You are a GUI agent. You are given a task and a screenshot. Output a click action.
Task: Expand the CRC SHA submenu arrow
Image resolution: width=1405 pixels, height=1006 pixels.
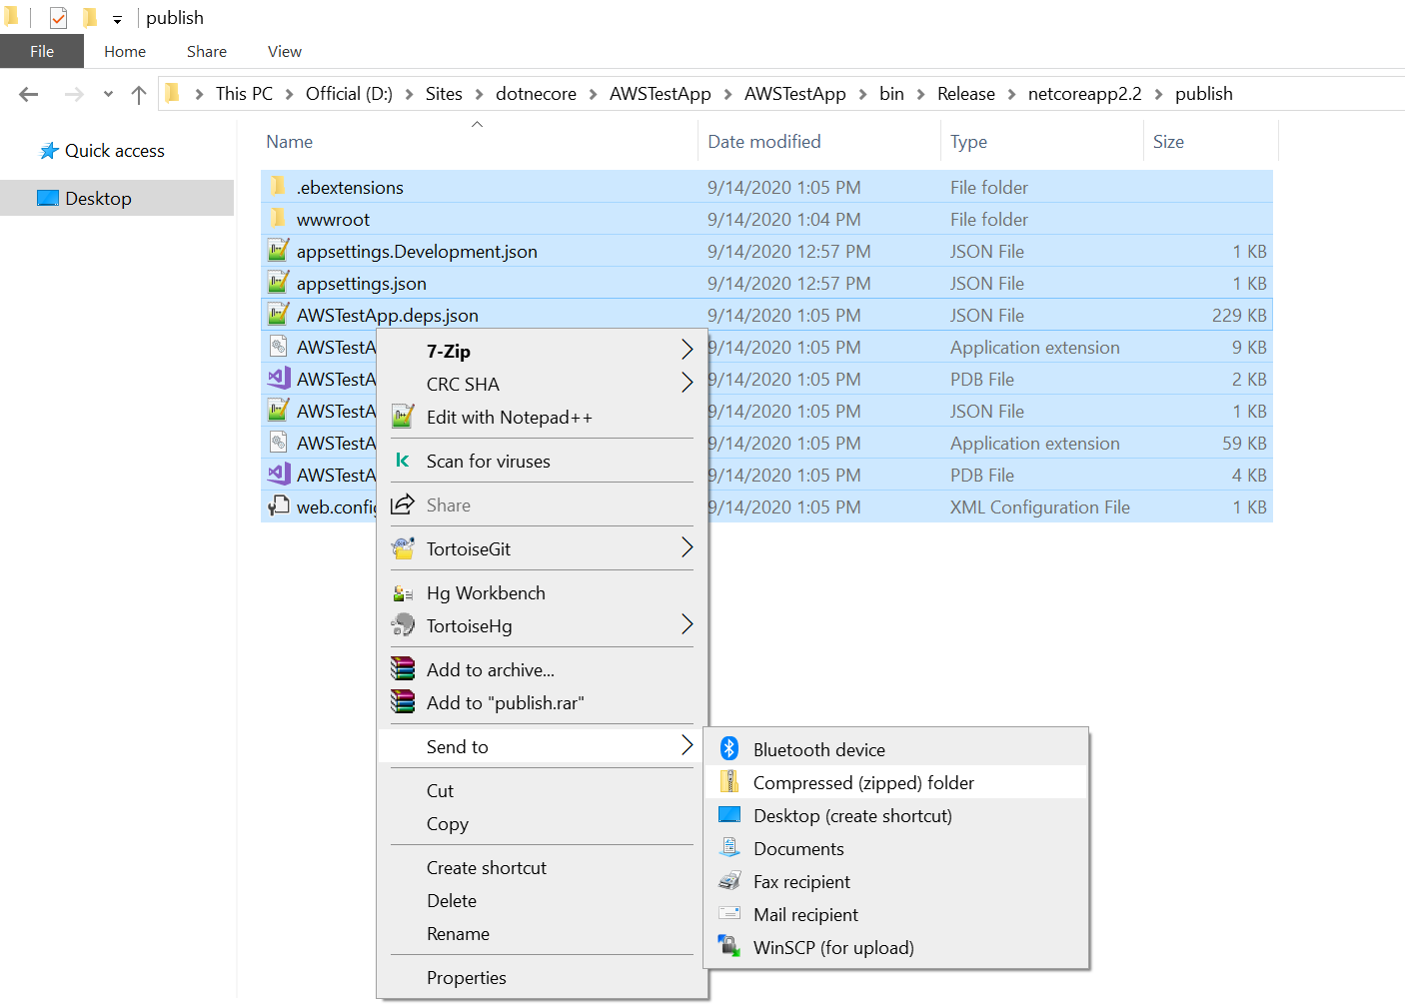point(687,383)
